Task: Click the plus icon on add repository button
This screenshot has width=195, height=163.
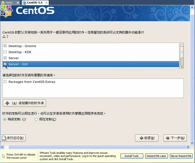Action: [7, 103]
